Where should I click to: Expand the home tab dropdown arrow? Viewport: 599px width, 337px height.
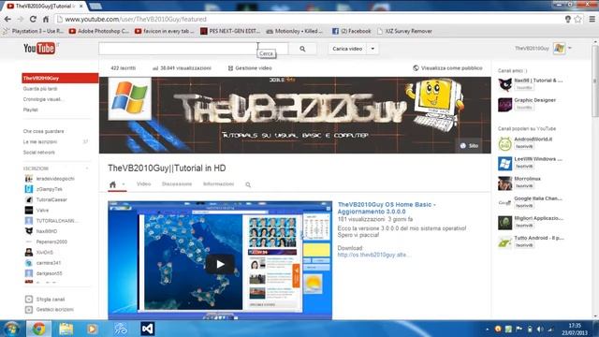124,184
